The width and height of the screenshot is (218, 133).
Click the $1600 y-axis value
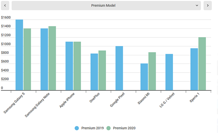pyautogui.click(x=6, y=17)
